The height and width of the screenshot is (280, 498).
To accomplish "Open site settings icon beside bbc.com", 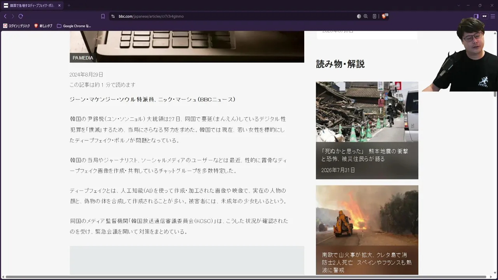I will pyautogui.click(x=113, y=16).
